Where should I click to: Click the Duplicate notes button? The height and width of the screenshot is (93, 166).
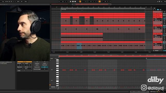tap(45, 65)
